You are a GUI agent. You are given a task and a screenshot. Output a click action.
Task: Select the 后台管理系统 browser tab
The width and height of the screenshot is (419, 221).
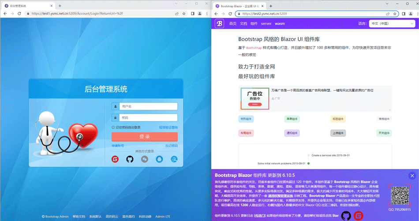tap(28, 6)
